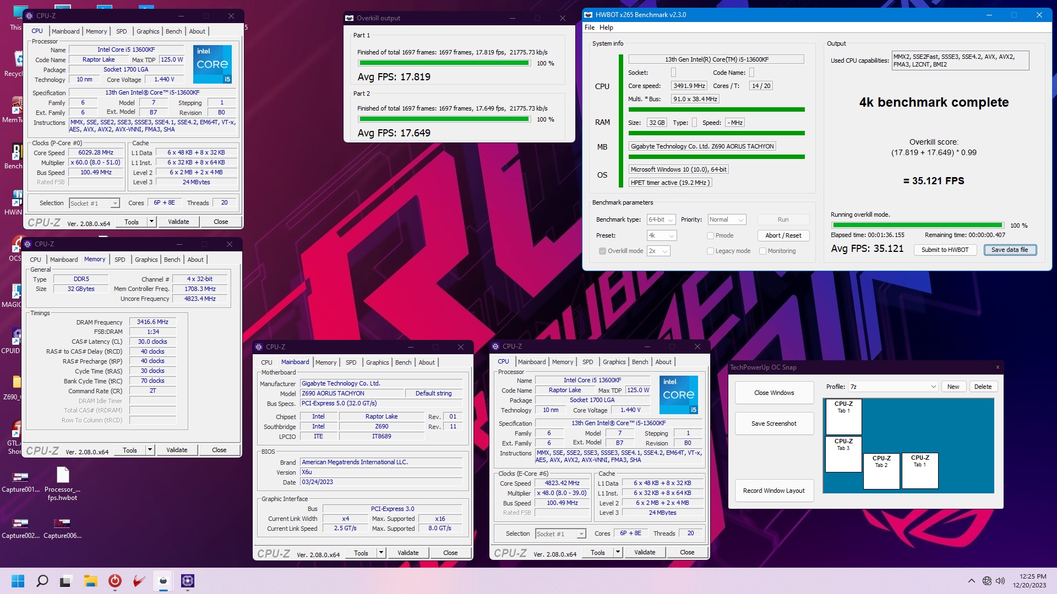Image resolution: width=1057 pixels, height=594 pixels.
Task: Click Overkill output window title icon
Action: 349,18
